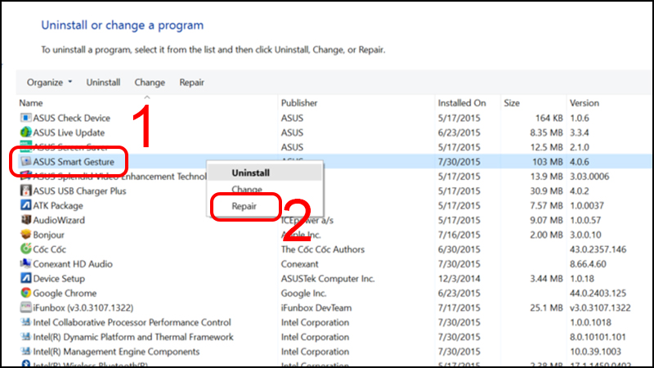Click publisher 'ASUSTek Computer Inc.'
This screenshot has height=368, width=654.
[328, 279]
